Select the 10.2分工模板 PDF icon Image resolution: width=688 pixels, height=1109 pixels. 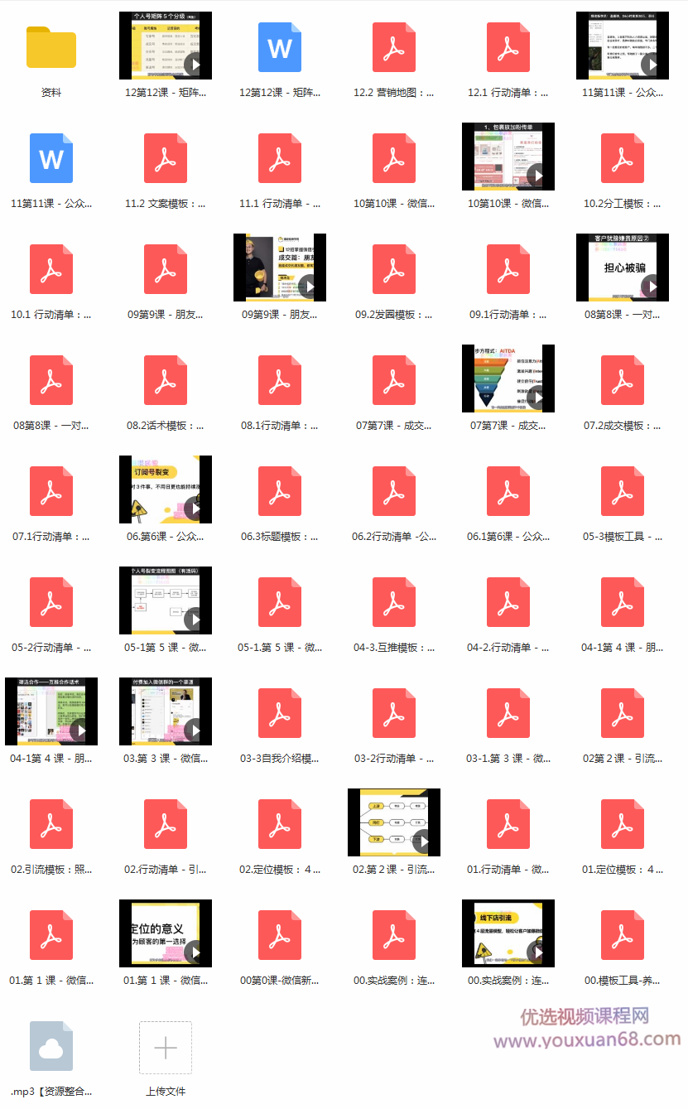(x=623, y=158)
